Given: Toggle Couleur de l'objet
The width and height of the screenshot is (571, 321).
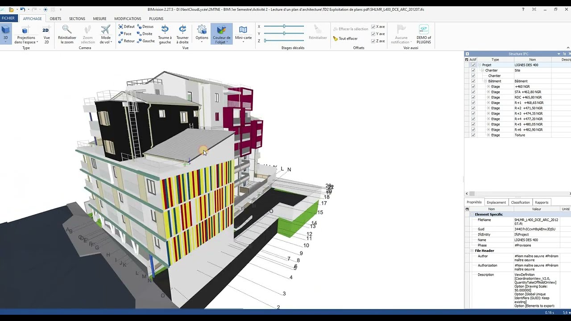Looking at the screenshot, I should (x=221, y=34).
